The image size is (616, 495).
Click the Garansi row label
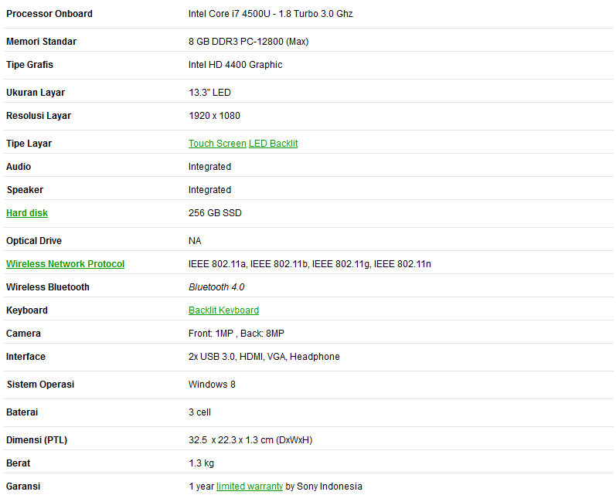coord(23,487)
